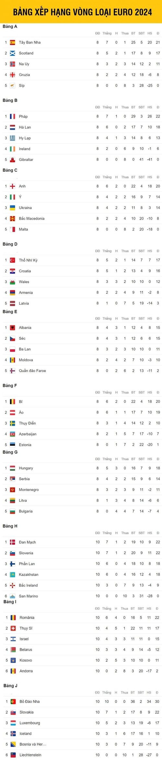
Task: Select the Portugal flag beside Bồ Đào Nha
Action: (13, 702)
